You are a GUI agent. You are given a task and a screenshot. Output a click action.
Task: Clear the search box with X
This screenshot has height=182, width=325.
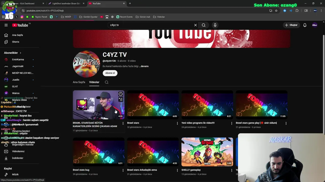coord(196,25)
